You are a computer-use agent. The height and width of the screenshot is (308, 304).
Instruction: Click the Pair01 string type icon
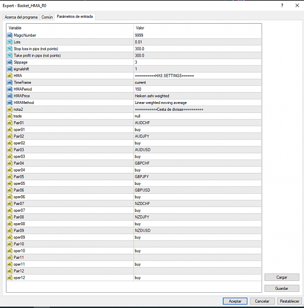pos(10,123)
